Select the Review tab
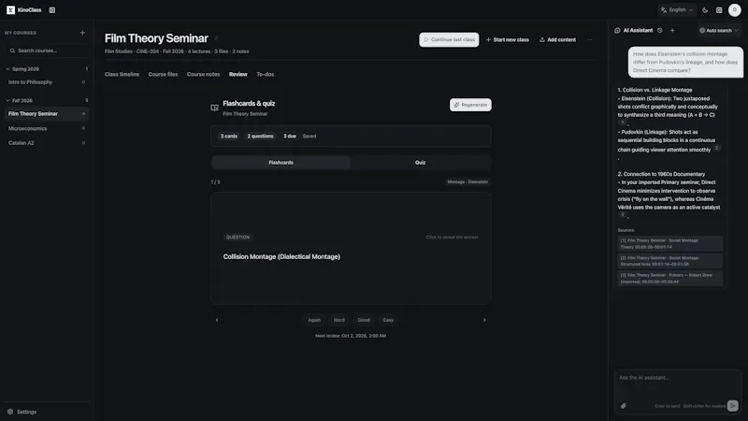748x421 pixels. [x=238, y=75]
